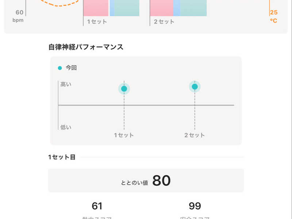Click the light blue segment in 2セット bar
292x219 pixels.
(177, 8)
